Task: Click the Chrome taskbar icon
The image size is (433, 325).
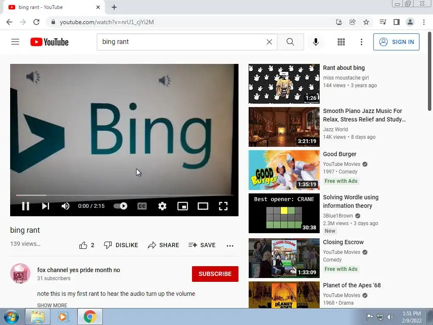Action: (x=90, y=317)
